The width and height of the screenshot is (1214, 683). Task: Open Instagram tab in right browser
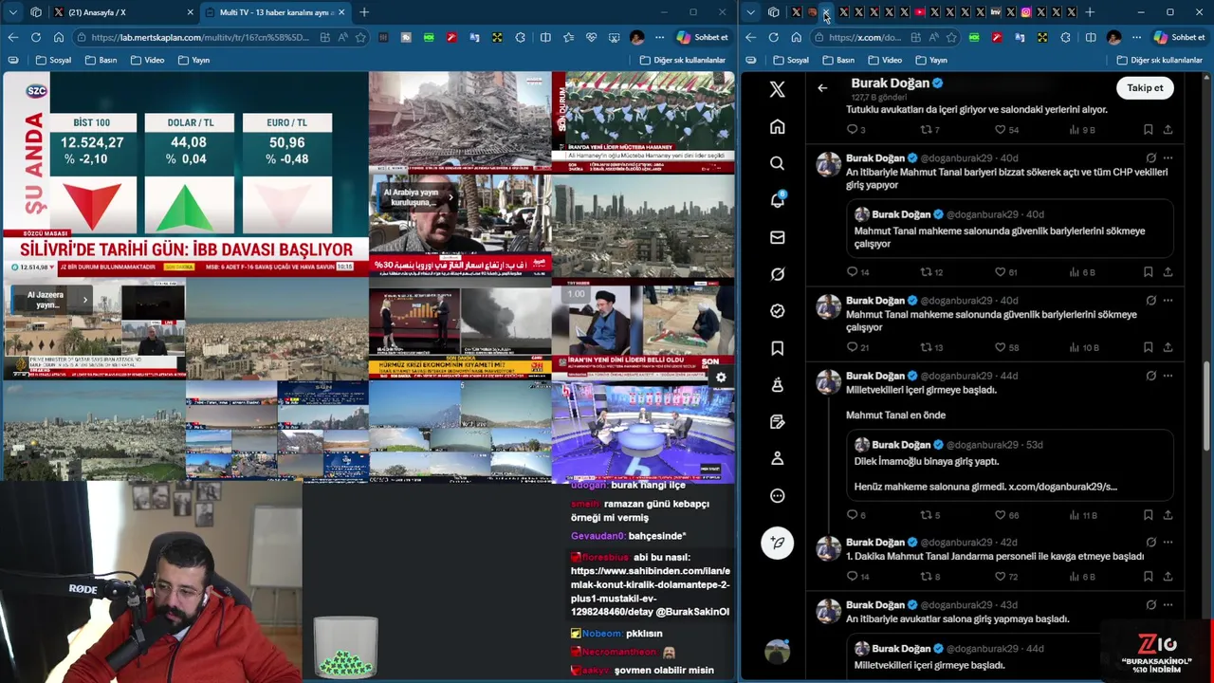tap(1025, 12)
